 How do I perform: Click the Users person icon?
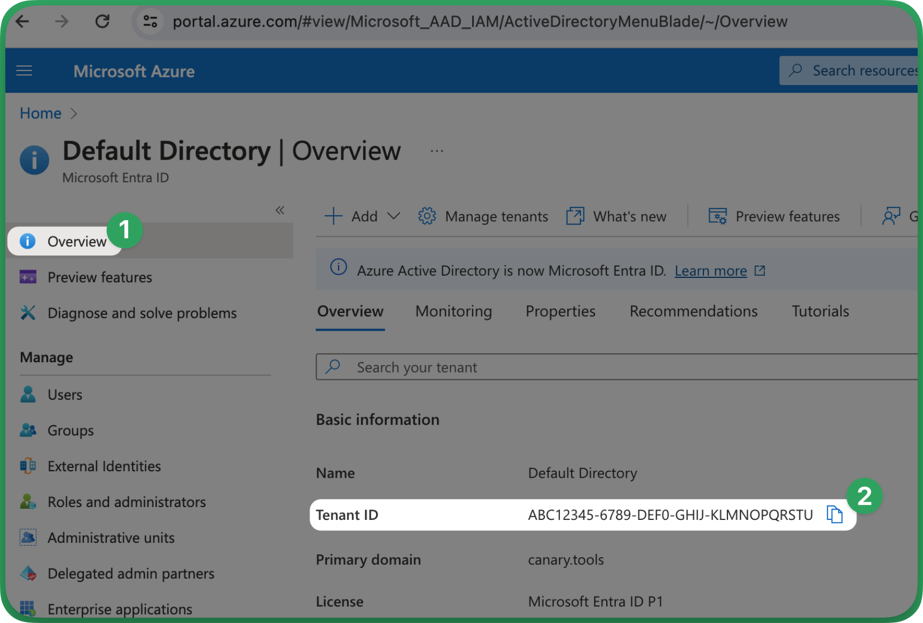coord(28,394)
